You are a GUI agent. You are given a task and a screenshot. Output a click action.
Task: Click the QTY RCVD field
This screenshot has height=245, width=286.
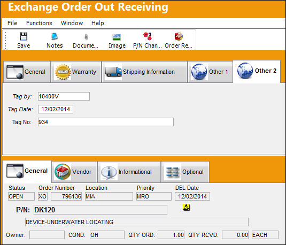coord(235,235)
